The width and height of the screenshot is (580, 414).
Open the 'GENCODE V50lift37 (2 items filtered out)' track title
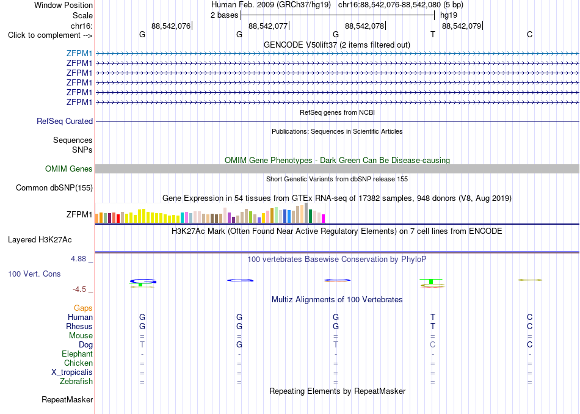coord(336,45)
